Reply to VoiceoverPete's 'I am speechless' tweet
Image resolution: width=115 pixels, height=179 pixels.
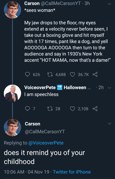tap(27, 109)
